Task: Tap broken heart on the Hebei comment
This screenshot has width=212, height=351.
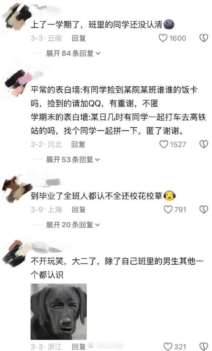Action: tap(203, 144)
